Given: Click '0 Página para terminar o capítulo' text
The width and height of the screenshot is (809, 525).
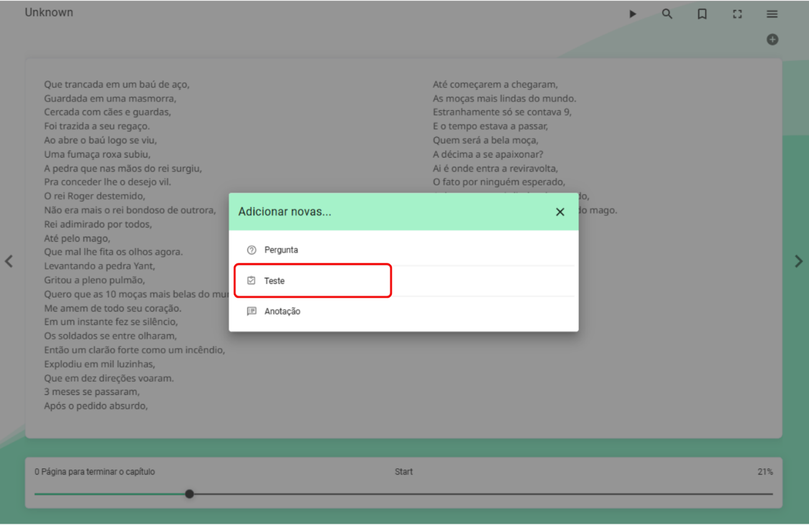Looking at the screenshot, I should coord(95,472).
